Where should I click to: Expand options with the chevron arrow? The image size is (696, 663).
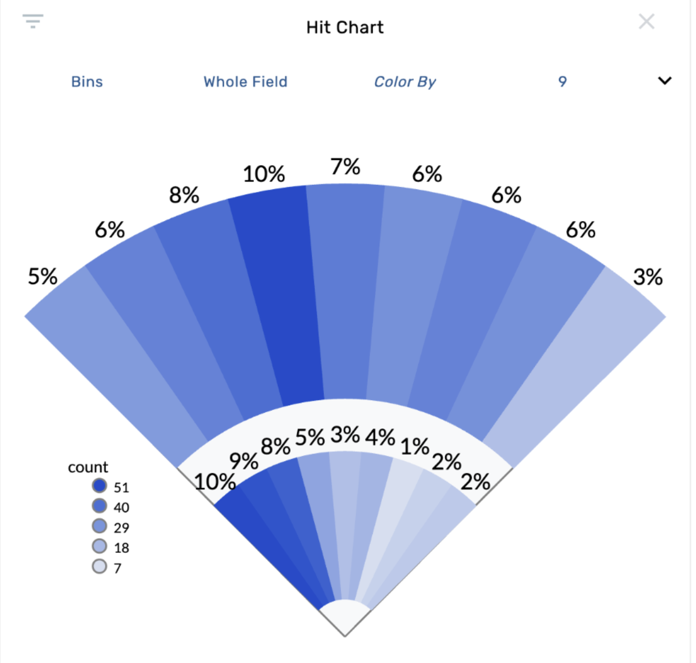pos(665,81)
